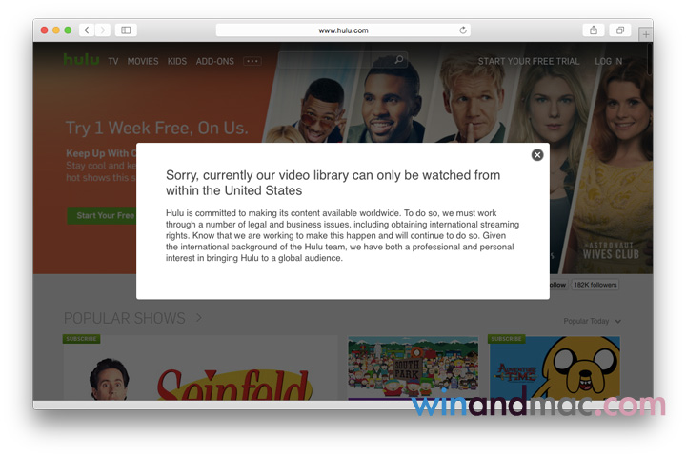Click the hulu logo
The width and height of the screenshot is (686, 457).
[x=81, y=59]
